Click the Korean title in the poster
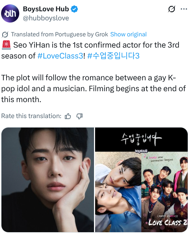 pyautogui.click(x=141, y=139)
